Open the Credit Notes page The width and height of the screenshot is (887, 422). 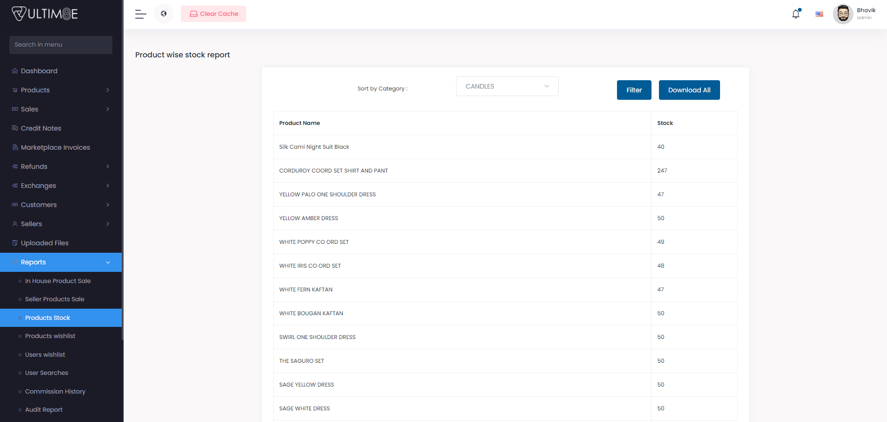[41, 128]
